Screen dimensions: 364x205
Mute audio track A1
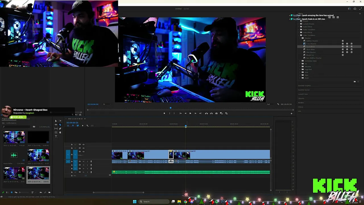pyautogui.click(x=83, y=161)
